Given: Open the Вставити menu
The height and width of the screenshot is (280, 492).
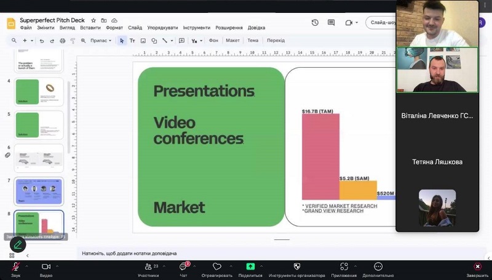Looking at the screenshot, I should coord(90,28).
